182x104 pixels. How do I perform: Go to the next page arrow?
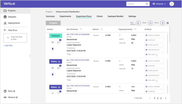pos(165,98)
